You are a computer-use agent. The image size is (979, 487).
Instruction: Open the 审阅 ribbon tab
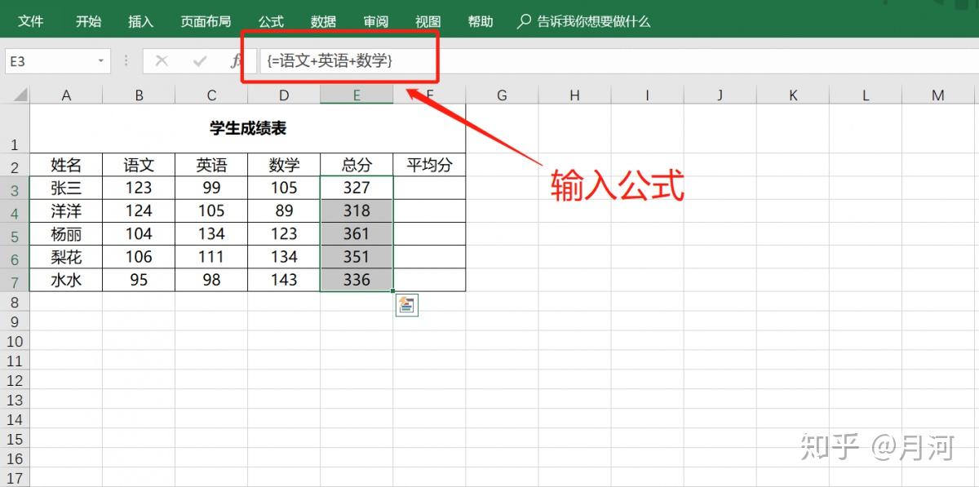[x=376, y=22]
